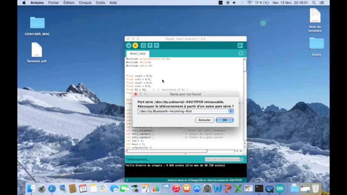Click the Arduino infinity icon in Dock
Screen dimensions: 347x195
[x=279, y=188]
